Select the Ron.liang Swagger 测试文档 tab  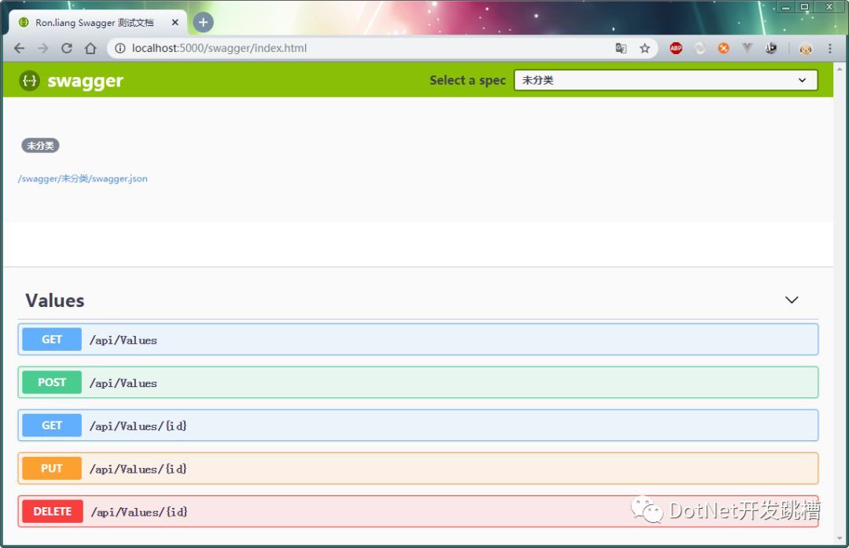click(x=98, y=22)
